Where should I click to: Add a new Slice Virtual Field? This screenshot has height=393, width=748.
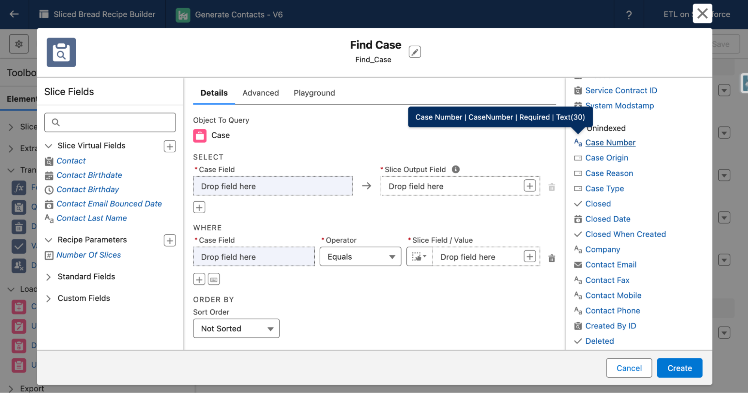click(170, 146)
